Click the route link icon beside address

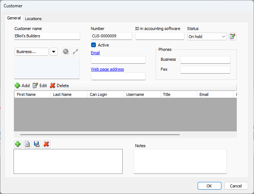75,52
